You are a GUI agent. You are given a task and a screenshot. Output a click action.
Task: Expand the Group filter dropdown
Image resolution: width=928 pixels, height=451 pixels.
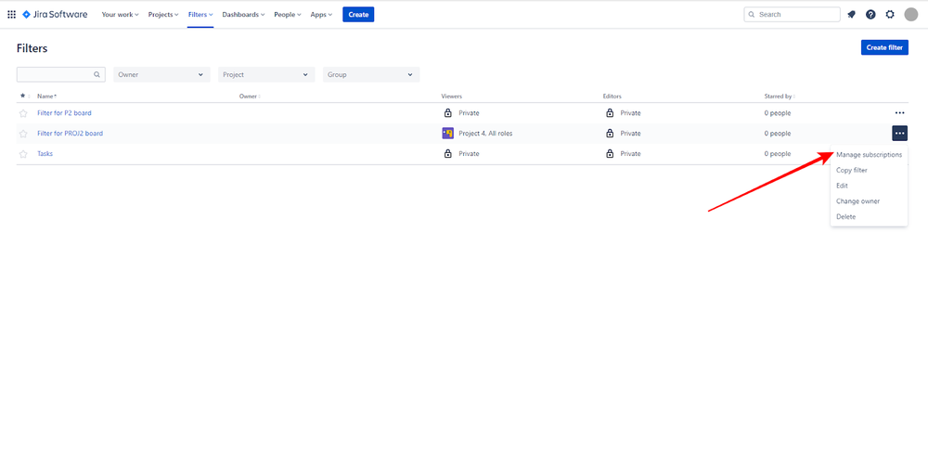pyautogui.click(x=371, y=74)
